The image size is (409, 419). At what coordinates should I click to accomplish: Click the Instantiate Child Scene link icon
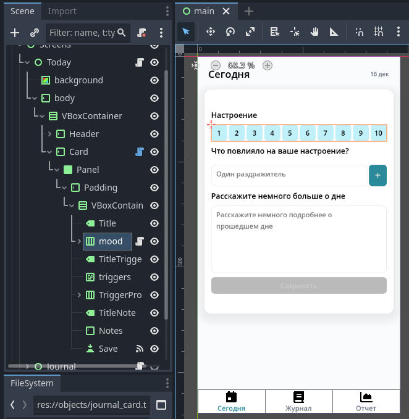tap(35, 33)
